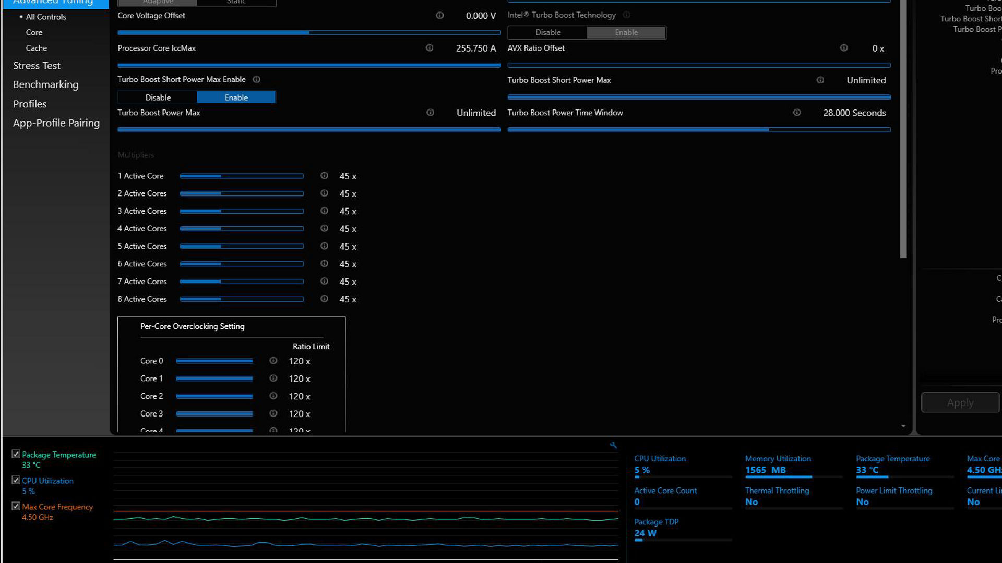Open info icon for 2 Active Cores multiplier
This screenshot has width=1002, height=563.
pos(324,193)
